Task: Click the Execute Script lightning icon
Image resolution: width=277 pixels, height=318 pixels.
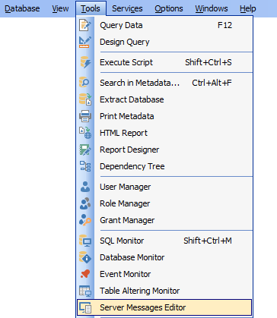Action: [x=85, y=62]
